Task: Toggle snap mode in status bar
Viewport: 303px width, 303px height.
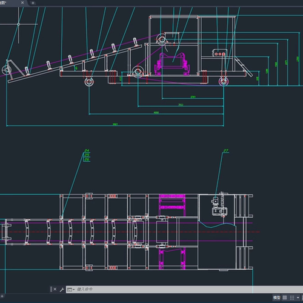Action: point(292,298)
